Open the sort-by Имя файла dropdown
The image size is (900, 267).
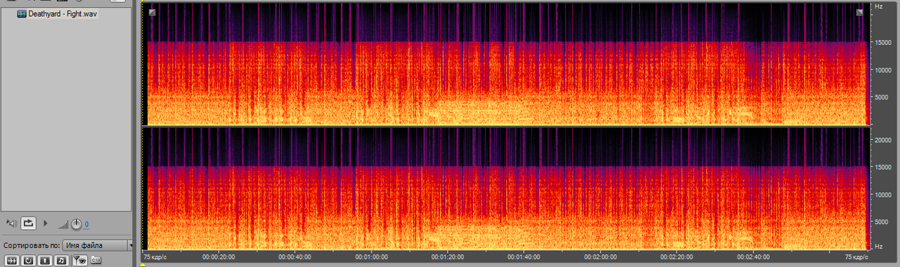point(97,245)
